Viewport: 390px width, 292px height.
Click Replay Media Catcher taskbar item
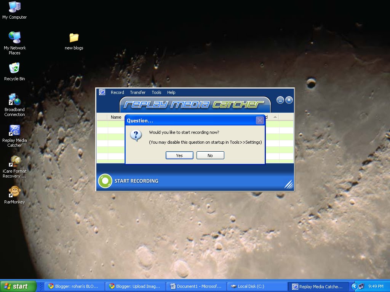pyautogui.click(x=318, y=286)
